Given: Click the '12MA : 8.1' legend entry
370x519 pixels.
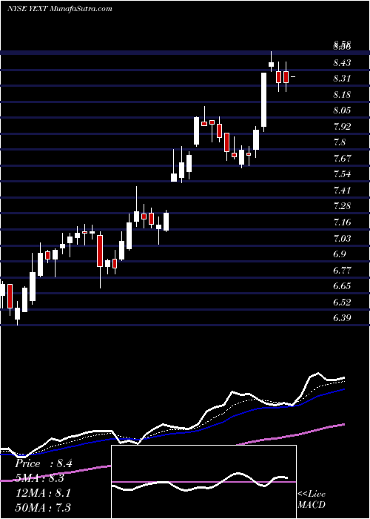Looking at the screenshot, I should pyautogui.click(x=43, y=493).
